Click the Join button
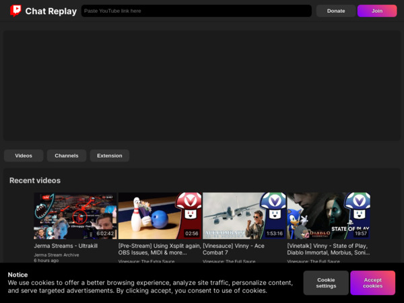Viewport: 404px width, 303px height. pyautogui.click(x=377, y=11)
